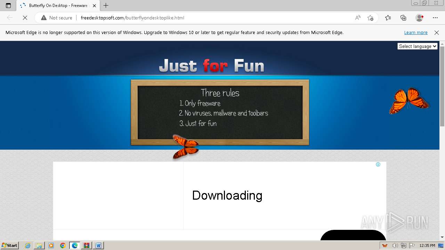The width and height of the screenshot is (445, 250).
Task: Click the Three rules heading
Action: [220, 93]
